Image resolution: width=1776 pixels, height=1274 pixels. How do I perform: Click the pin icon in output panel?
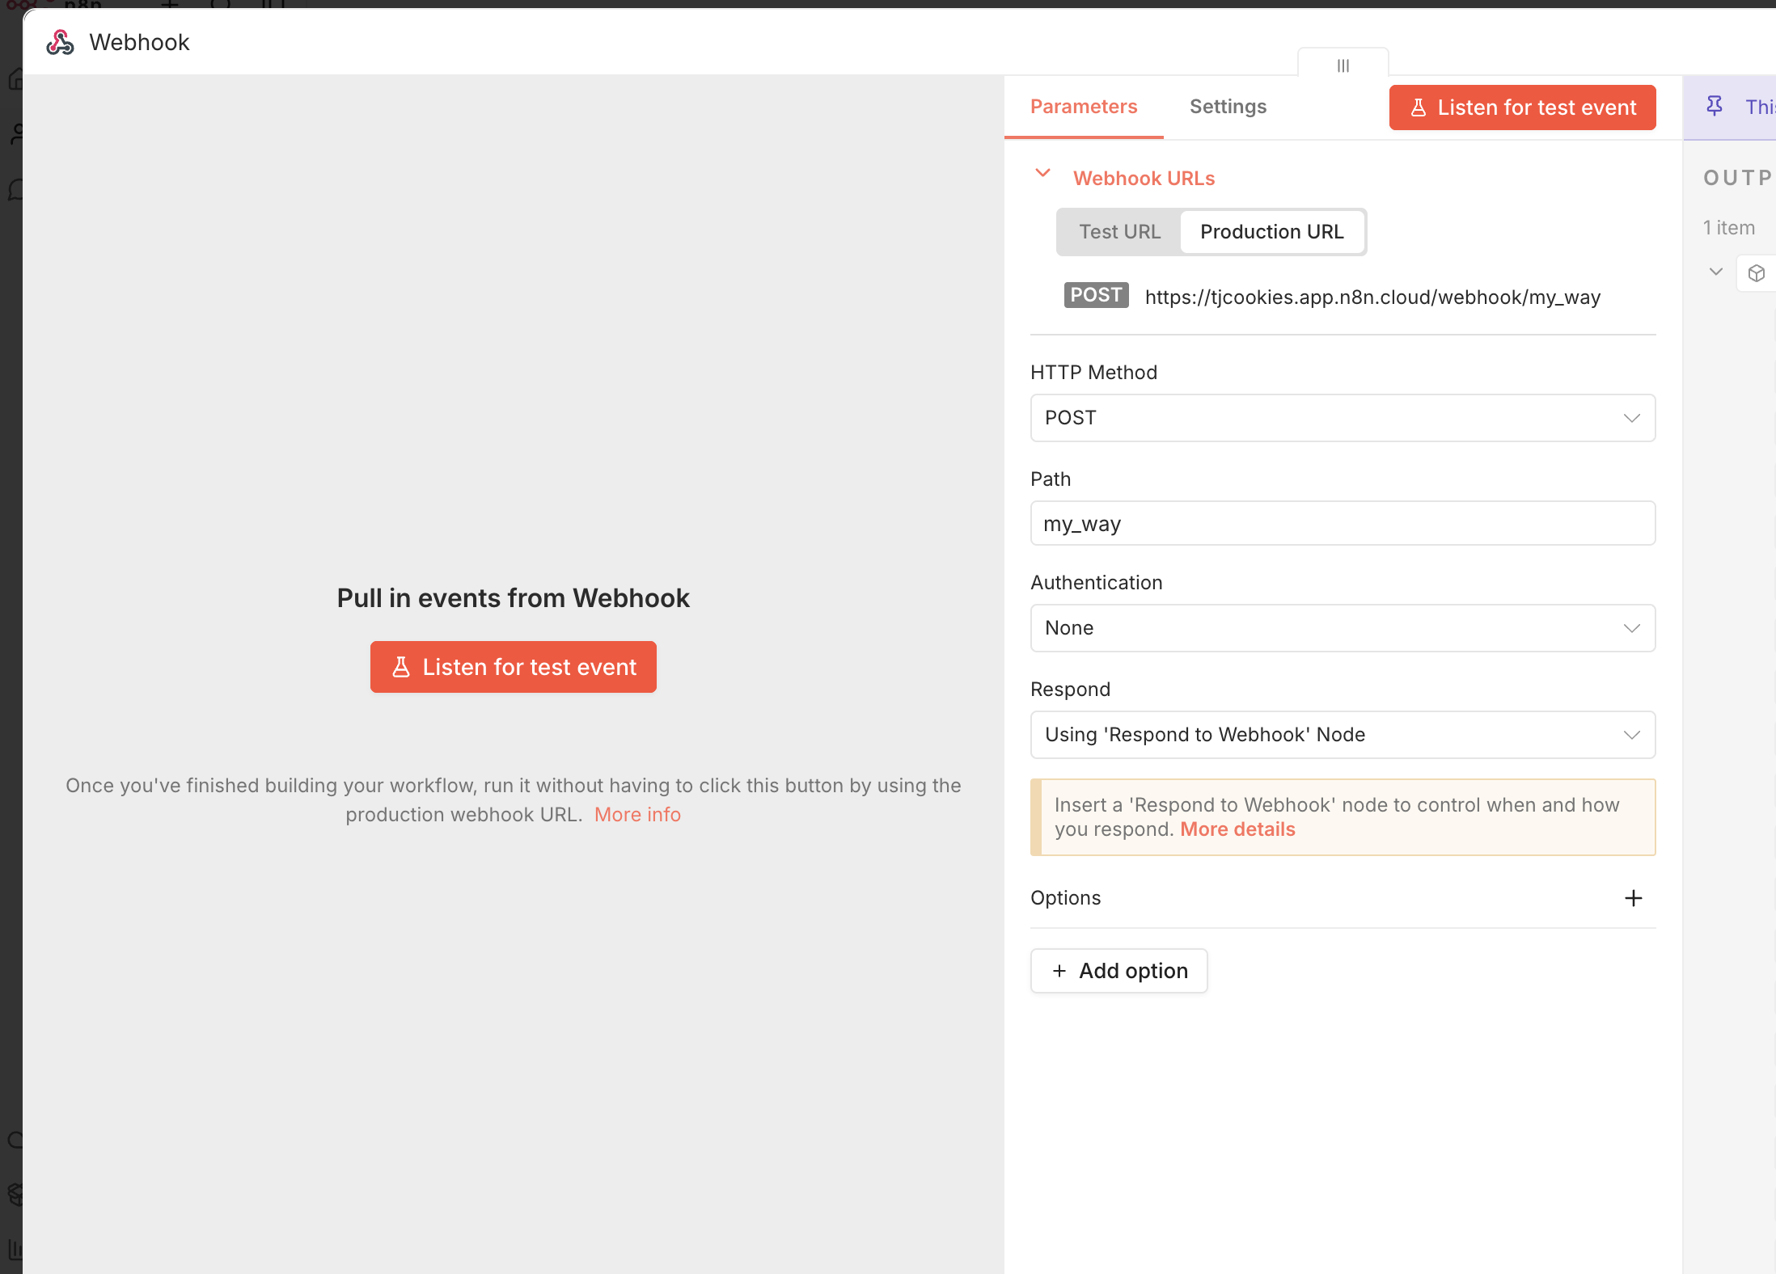click(x=1714, y=106)
